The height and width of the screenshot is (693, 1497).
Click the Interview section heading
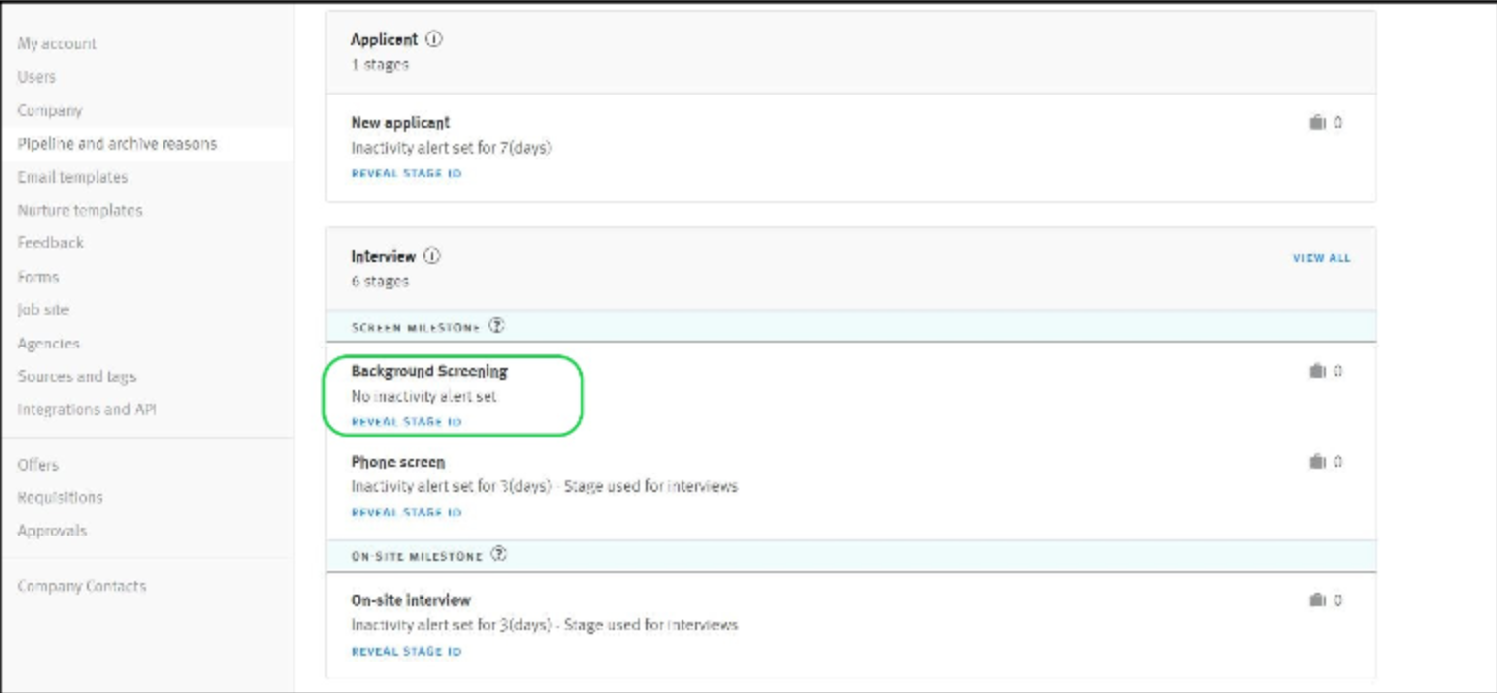(x=383, y=256)
